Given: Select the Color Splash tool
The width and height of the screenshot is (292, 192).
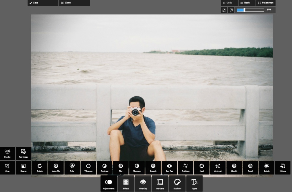Looking at the screenshot, I should (266, 167).
